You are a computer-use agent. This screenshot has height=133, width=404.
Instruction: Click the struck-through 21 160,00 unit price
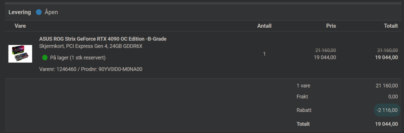325,50
